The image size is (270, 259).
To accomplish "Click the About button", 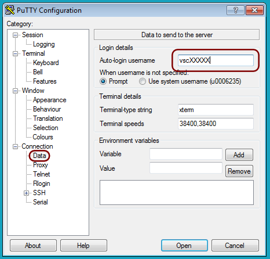I will (33, 246).
